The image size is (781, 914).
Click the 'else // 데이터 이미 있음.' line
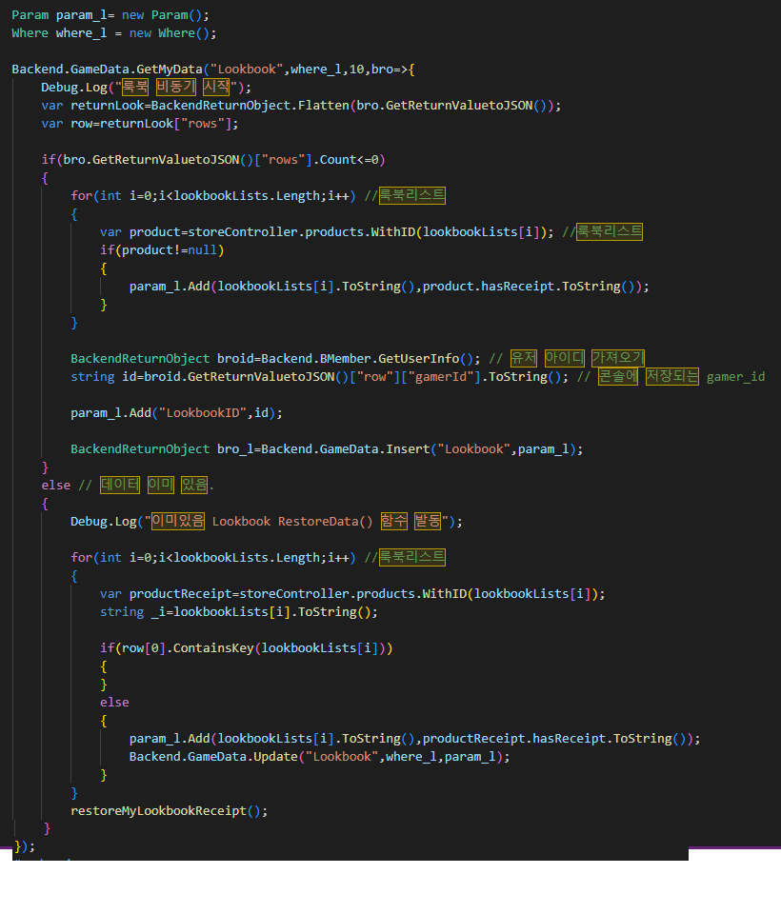(128, 485)
